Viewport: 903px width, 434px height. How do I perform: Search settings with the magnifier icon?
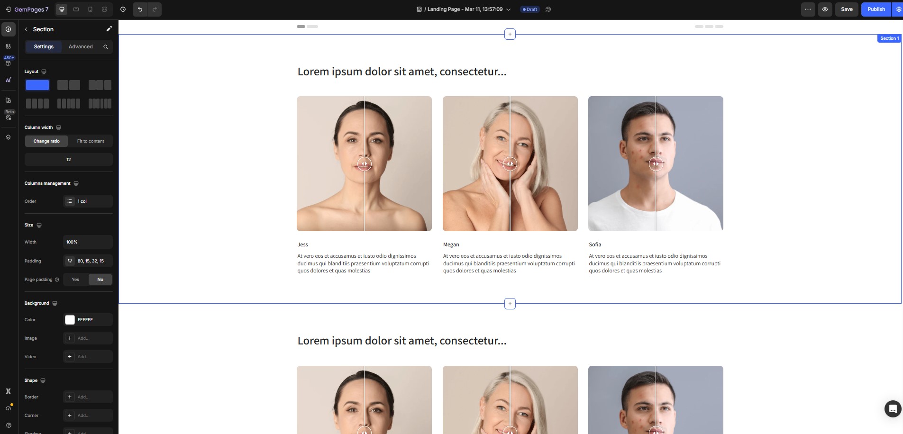[106, 47]
